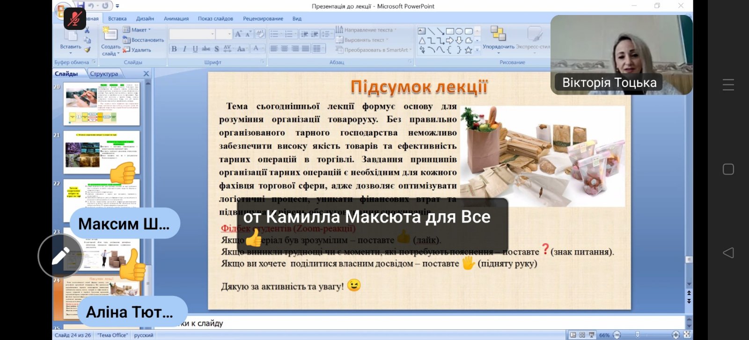Start slideshow from status bar icon
The height and width of the screenshot is (340, 749).
coord(592,335)
